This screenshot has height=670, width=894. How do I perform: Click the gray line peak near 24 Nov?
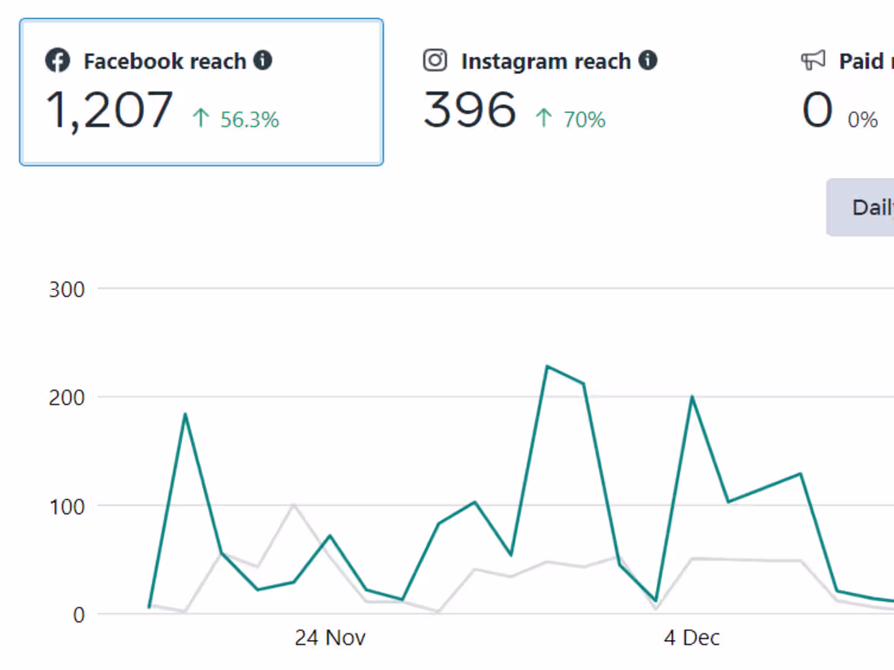[x=295, y=505]
